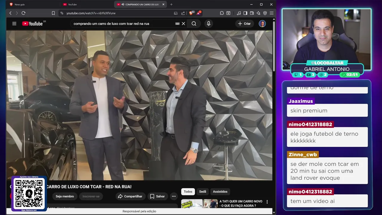382x215 pixels.
Task: Open the playlist music-note icon in toolbar
Action: (x=239, y=13)
